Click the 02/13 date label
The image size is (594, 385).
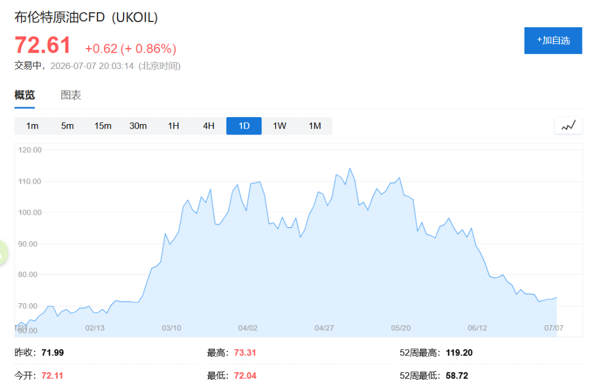pyautogui.click(x=95, y=328)
